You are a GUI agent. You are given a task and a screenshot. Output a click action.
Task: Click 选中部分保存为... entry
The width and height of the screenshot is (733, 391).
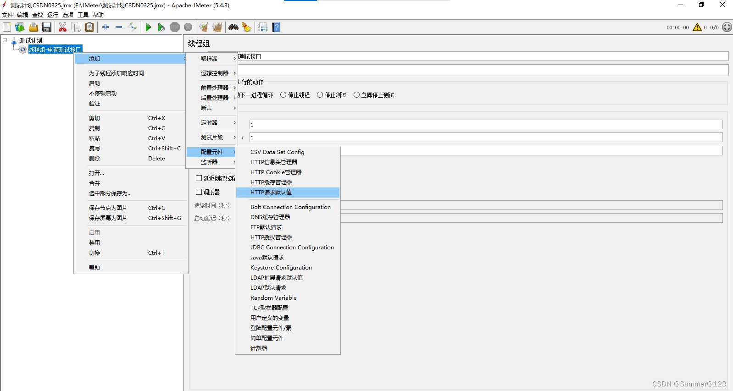tap(131, 193)
